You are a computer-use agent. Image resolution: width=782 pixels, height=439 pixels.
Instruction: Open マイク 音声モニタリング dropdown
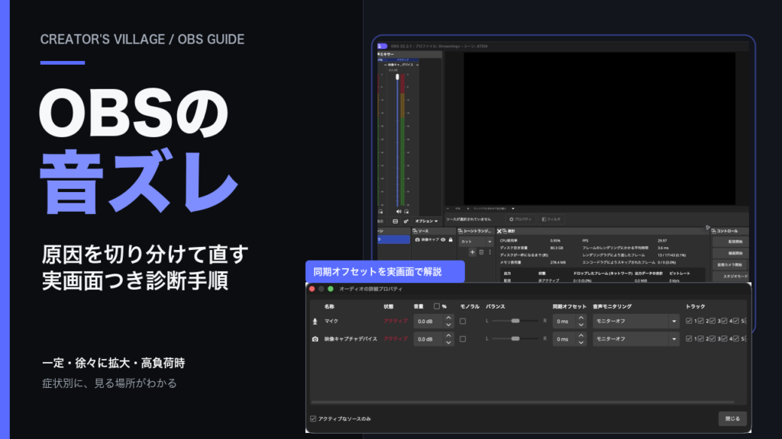coord(636,322)
